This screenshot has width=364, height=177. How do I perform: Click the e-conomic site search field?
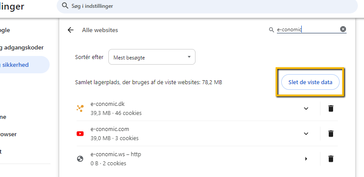(x=308, y=29)
